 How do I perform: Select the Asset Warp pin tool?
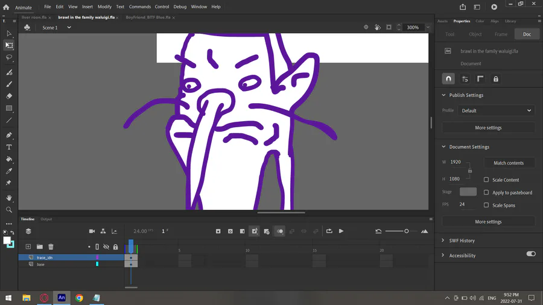click(x=9, y=183)
